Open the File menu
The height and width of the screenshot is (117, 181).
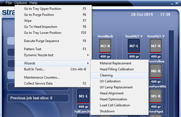pos(8,3)
